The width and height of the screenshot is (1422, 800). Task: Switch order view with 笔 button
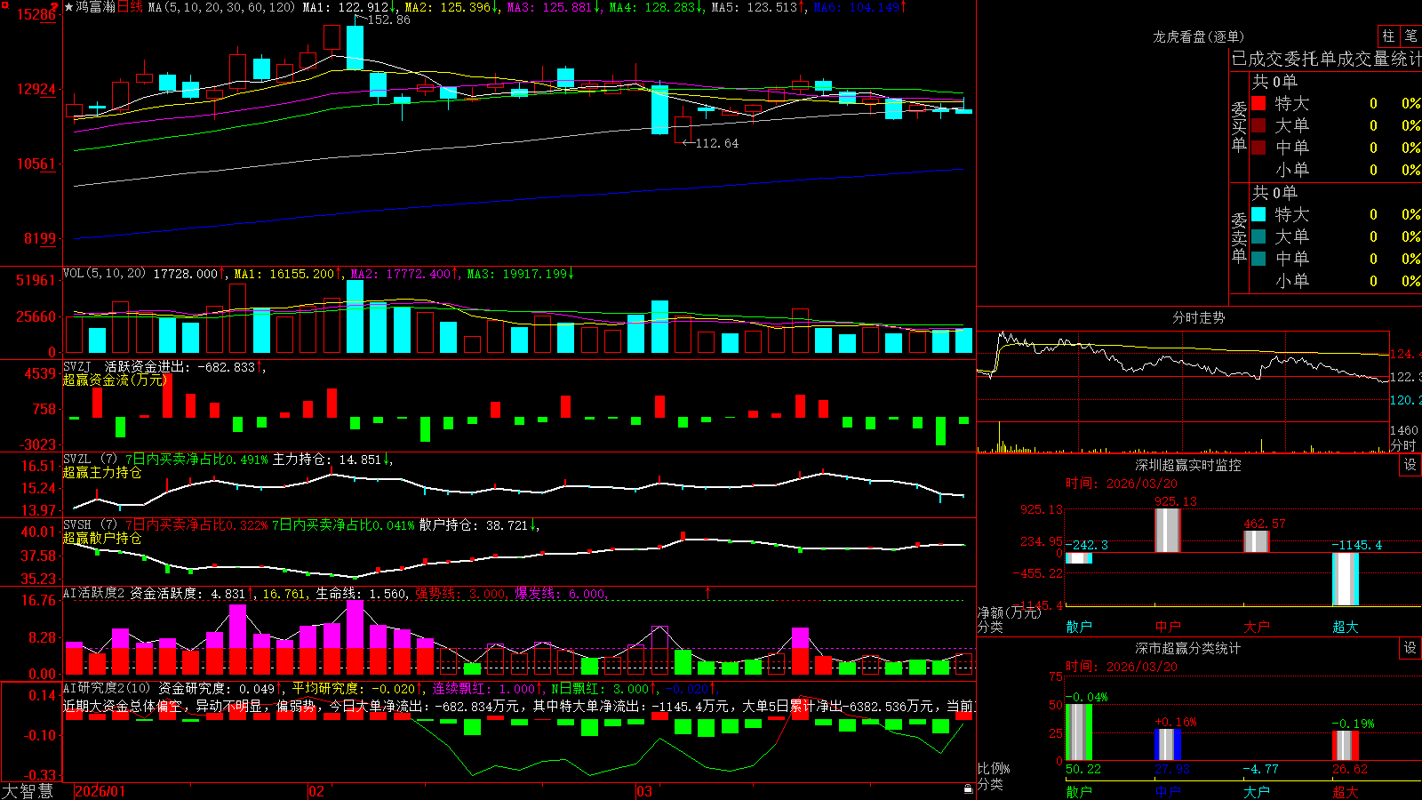[x=1410, y=36]
